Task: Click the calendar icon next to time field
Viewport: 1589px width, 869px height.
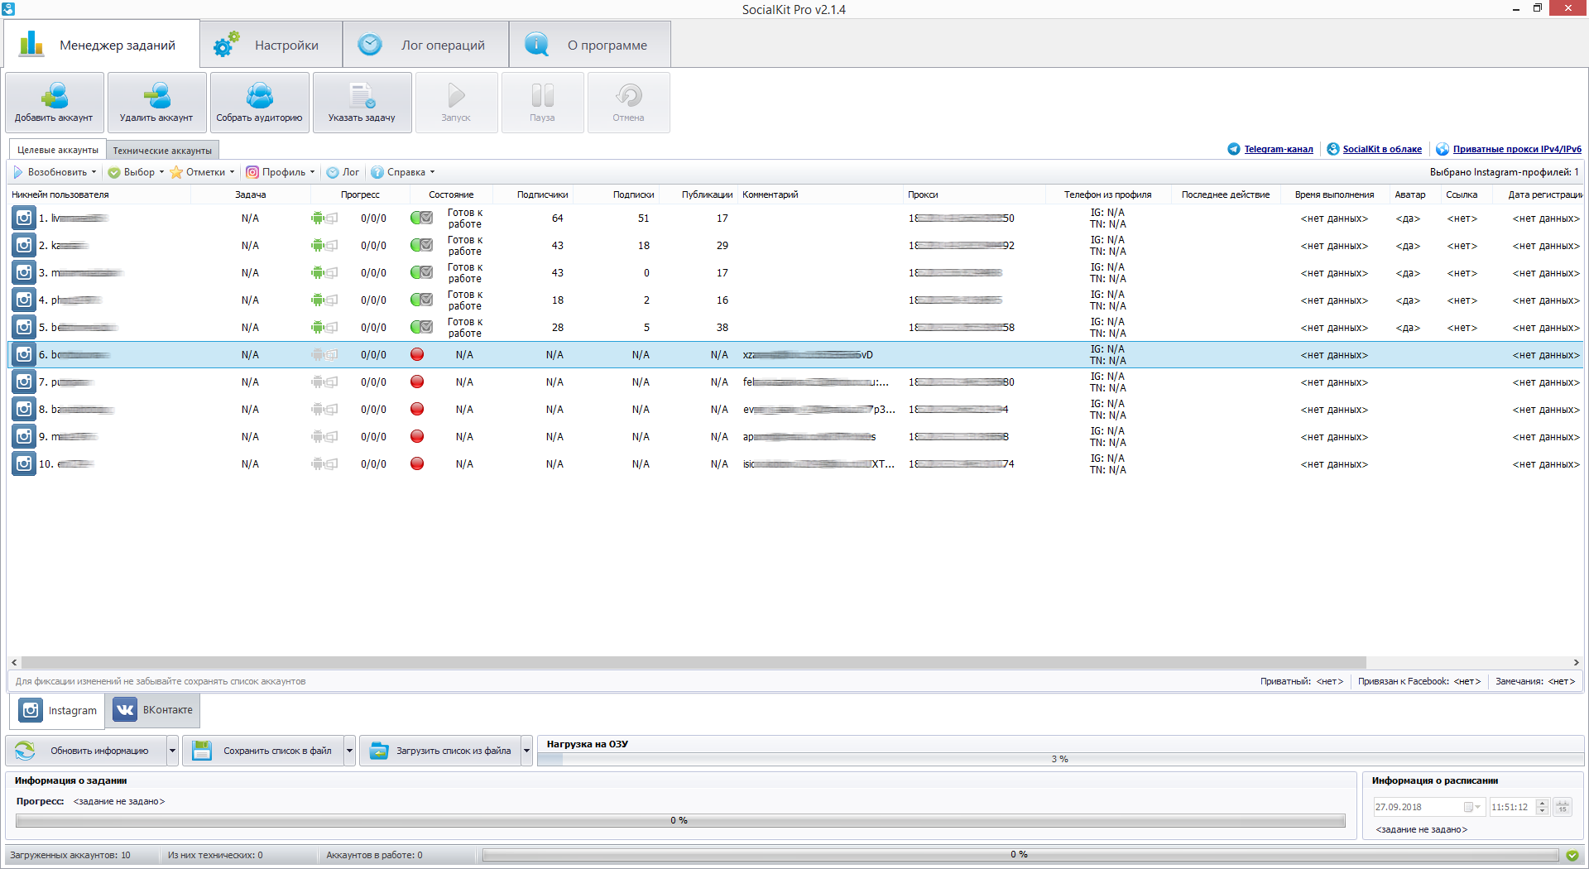Action: point(1563,807)
